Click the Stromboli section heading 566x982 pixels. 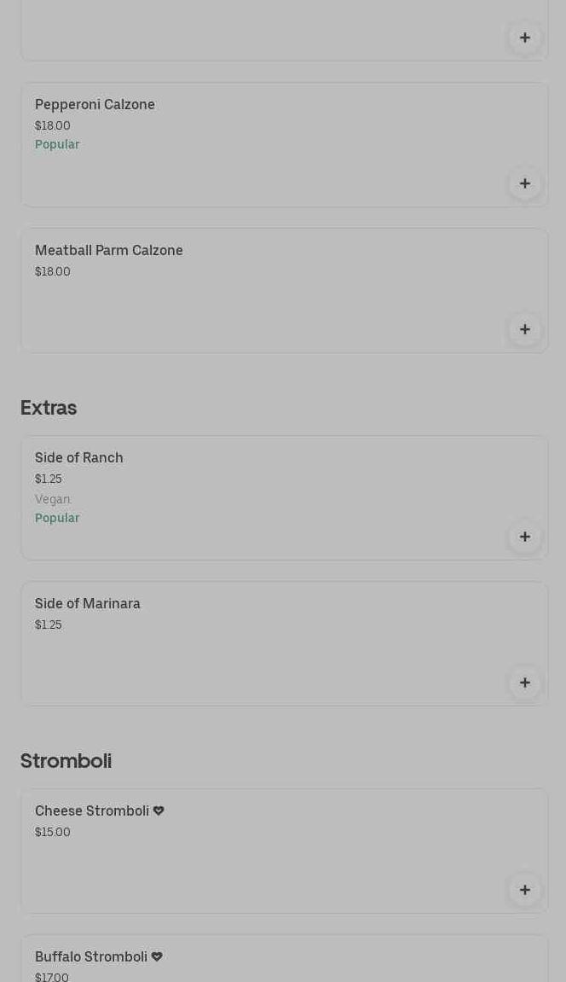click(x=66, y=760)
